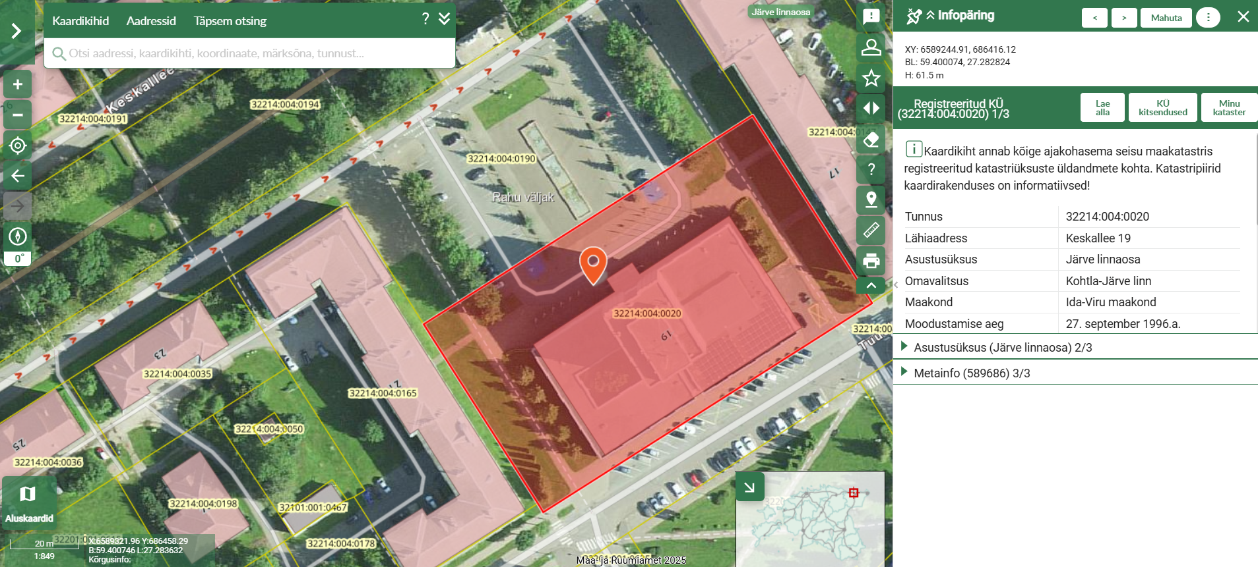Reset map rotation with compass icon
This screenshot has width=1258, height=567.
click(18, 236)
